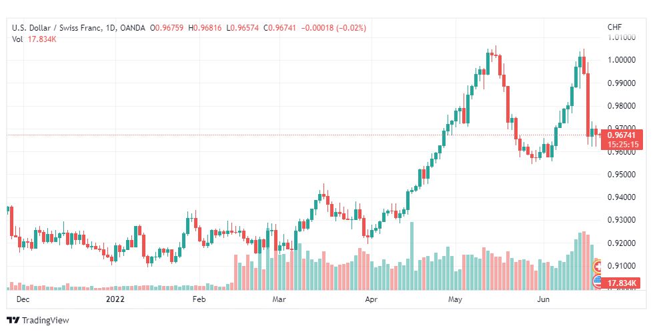Click the Dec label on the time axis
The image size is (653, 332).
click(23, 299)
